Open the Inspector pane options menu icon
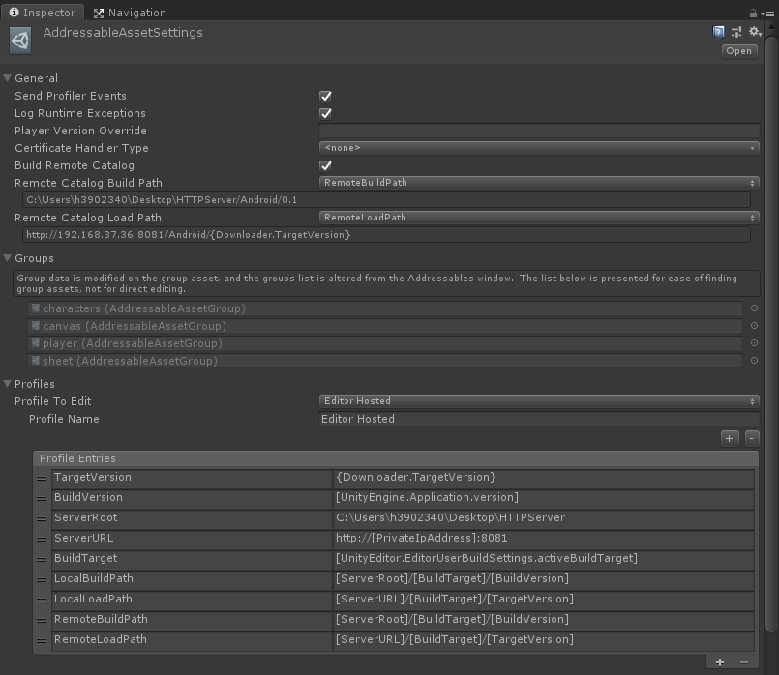Screen dimensions: 779x675 [767, 14]
